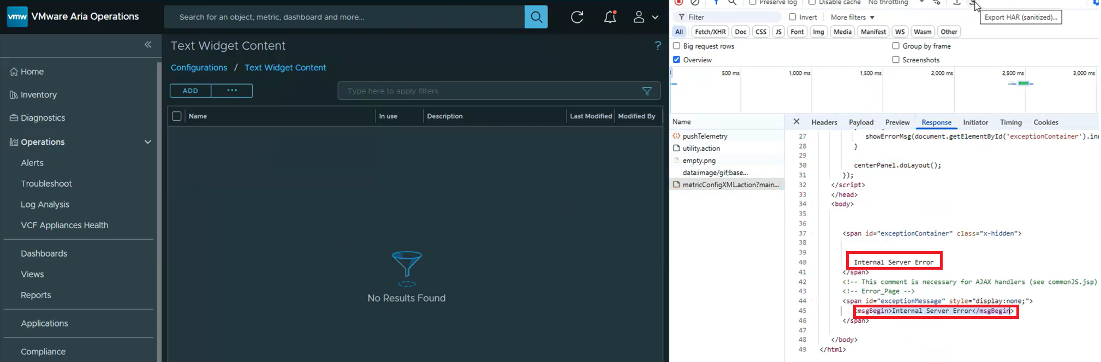
Task: Click the global search input field
Action: tap(344, 17)
